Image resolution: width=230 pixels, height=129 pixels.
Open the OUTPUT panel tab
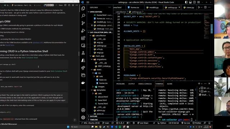click(x=132, y=84)
